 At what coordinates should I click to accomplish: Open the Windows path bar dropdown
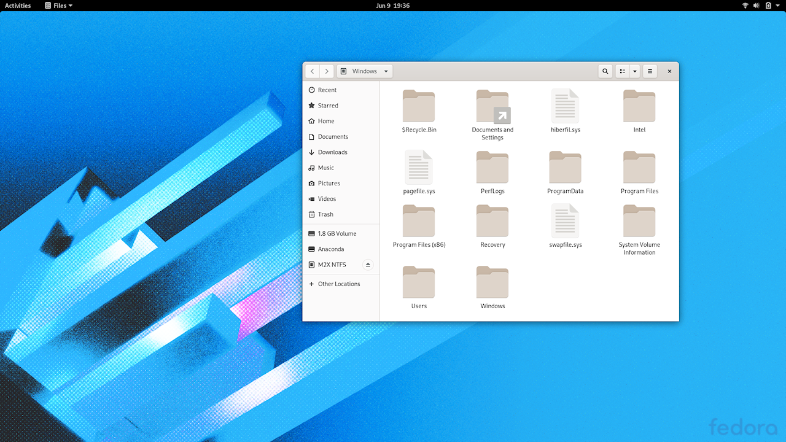365,71
